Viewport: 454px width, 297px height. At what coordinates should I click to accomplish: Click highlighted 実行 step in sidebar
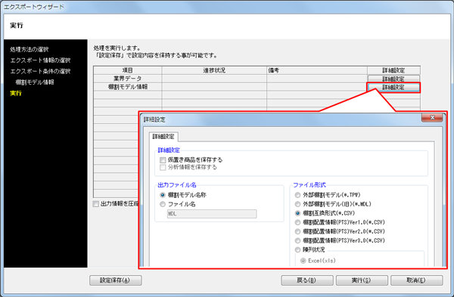[16, 93]
